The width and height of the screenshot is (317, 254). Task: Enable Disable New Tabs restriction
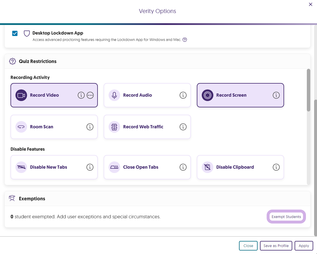54,167
